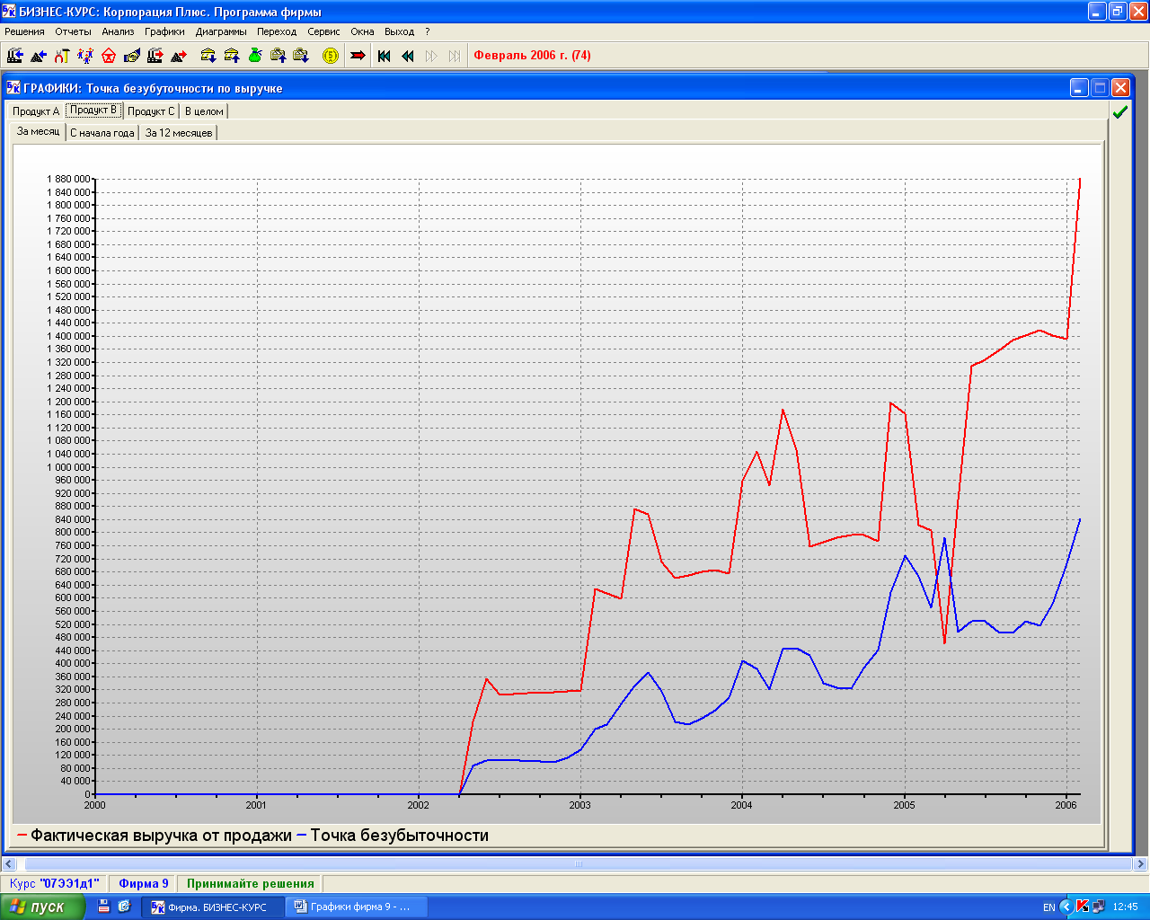Image resolution: width=1150 pixels, height=920 pixels.
Task: Minimize the ГРАФИКИ chart window
Action: [1079, 88]
